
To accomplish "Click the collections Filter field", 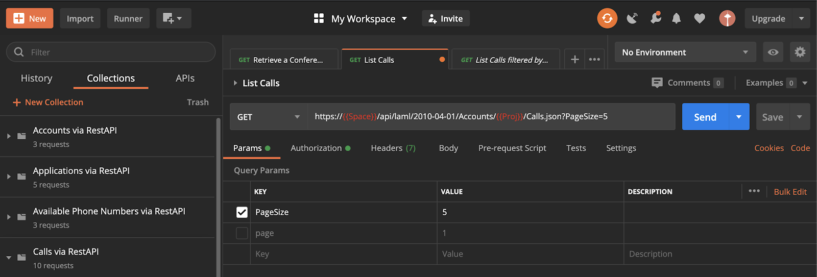I will pos(111,52).
